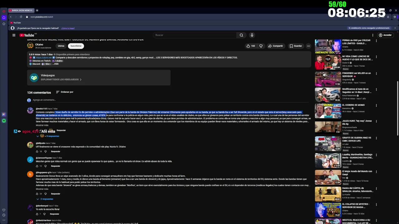Click the address bar showing www.youtube.com/watch
Viewport: 399px width, 224px height.
pyautogui.click(x=42, y=17)
